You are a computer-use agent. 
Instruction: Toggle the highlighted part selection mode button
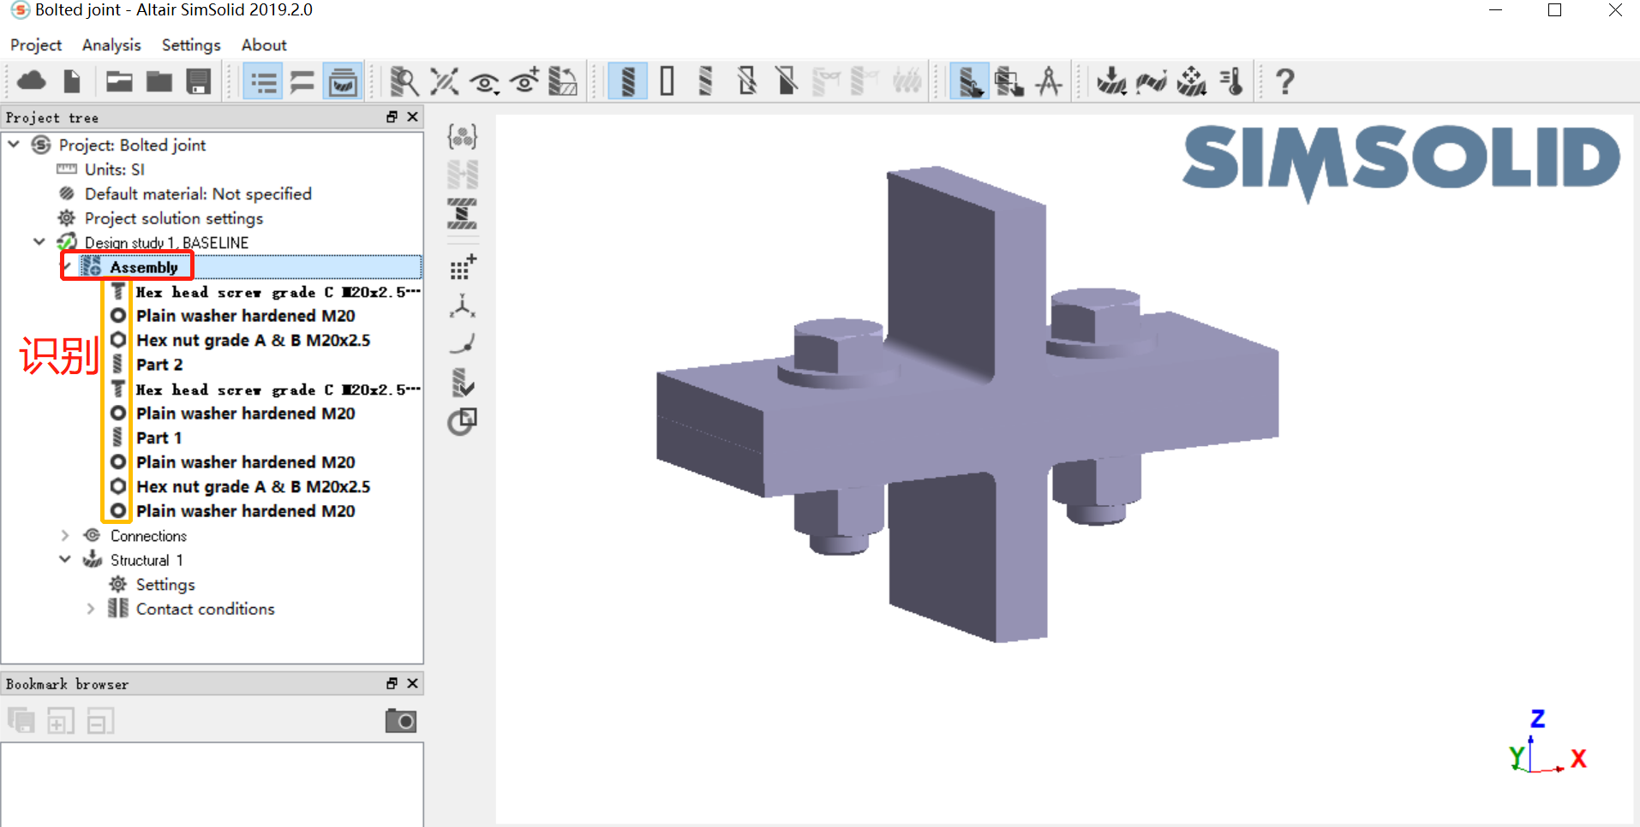(969, 82)
